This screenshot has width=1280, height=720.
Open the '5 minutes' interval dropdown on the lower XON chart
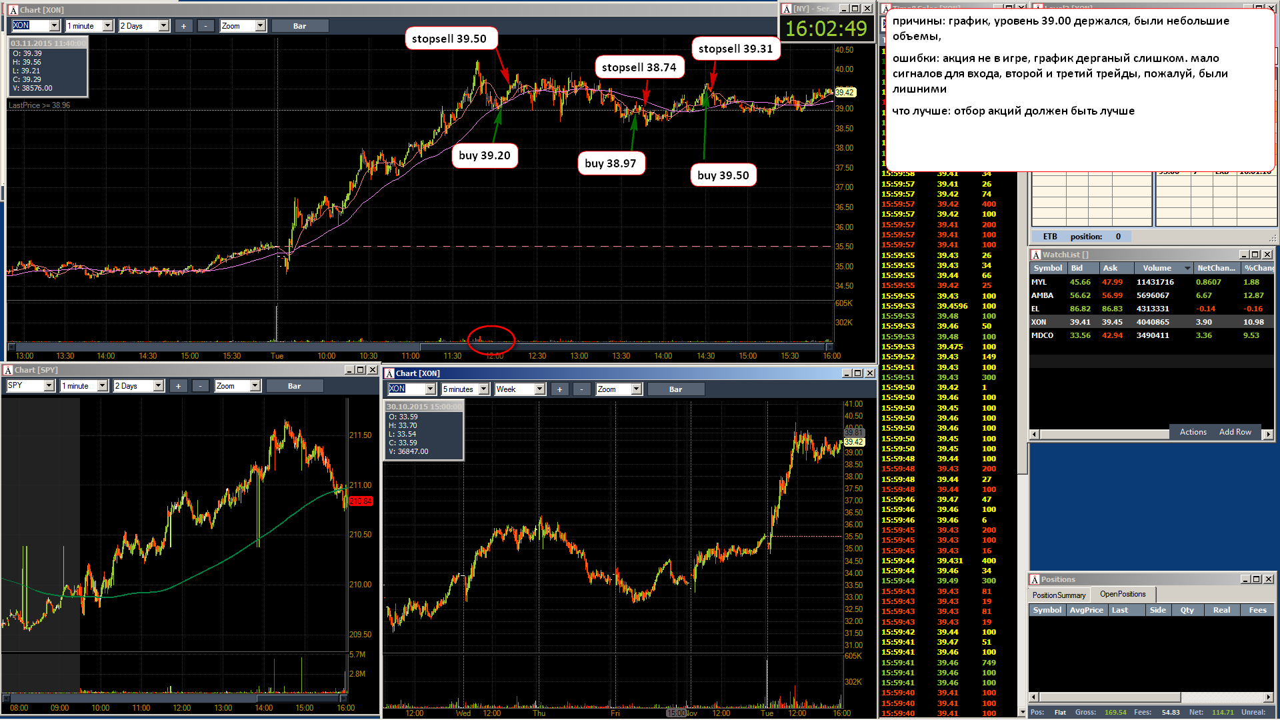483,389
